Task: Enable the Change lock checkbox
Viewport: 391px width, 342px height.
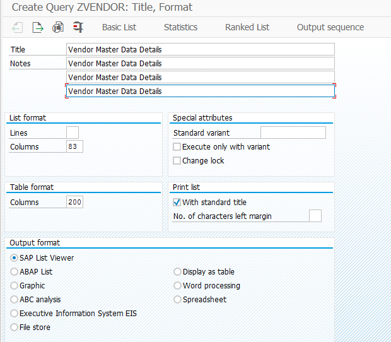Action: pyautogui.click(x=177, y=161)
